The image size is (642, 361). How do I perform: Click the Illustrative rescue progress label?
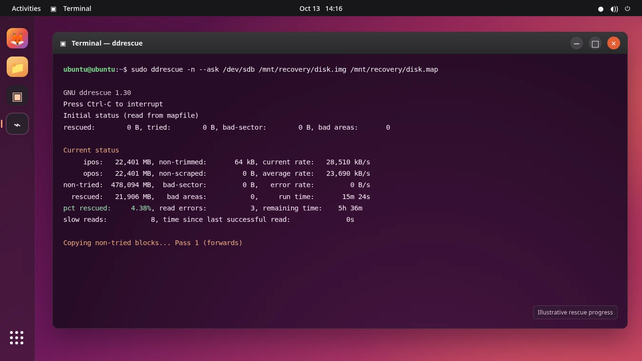[575, 312]
